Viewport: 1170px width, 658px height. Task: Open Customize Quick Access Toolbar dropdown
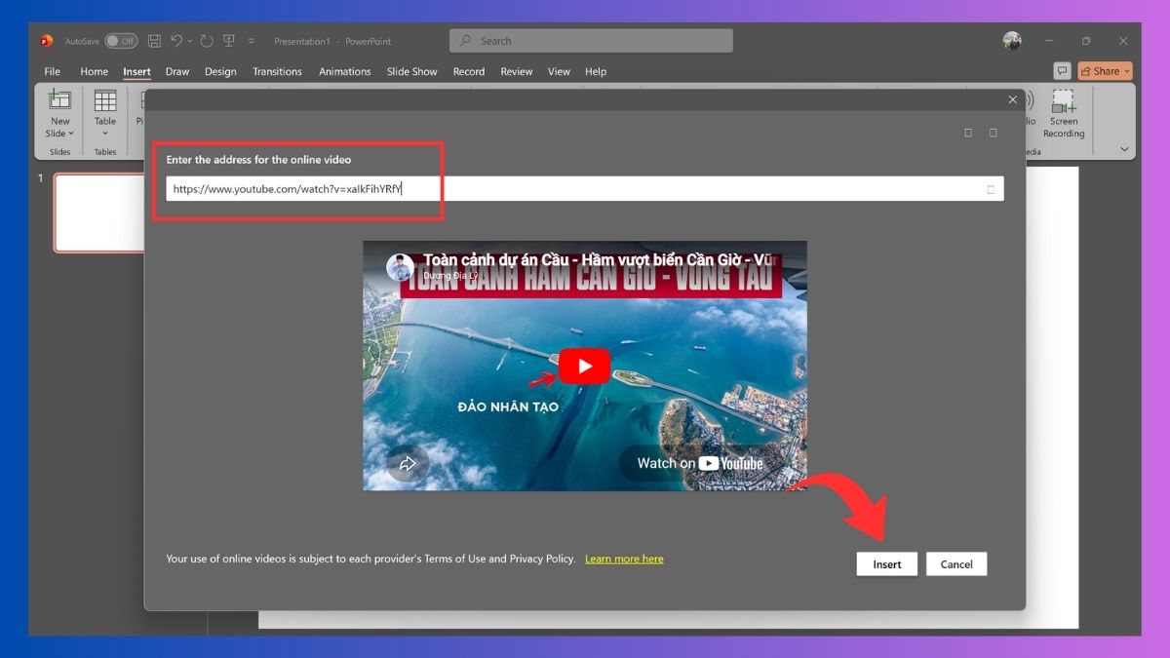tap(252, 41)
